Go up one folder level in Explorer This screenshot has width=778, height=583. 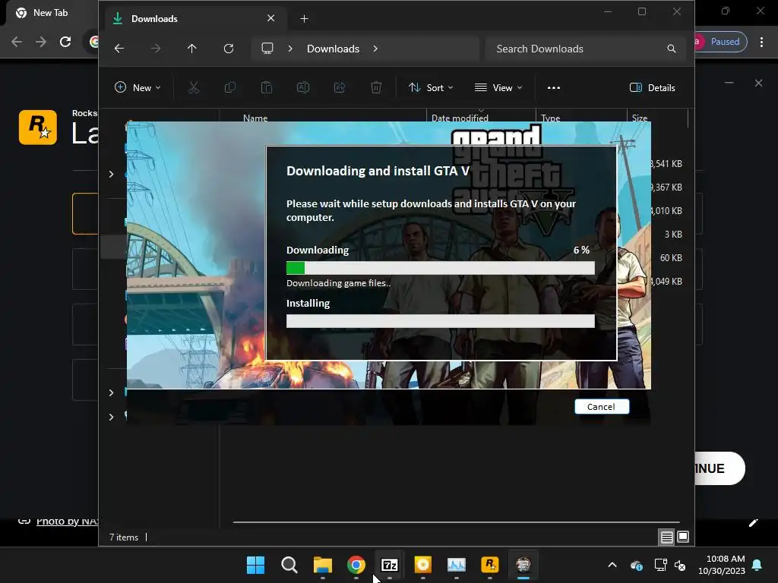(x=192, y=49)
